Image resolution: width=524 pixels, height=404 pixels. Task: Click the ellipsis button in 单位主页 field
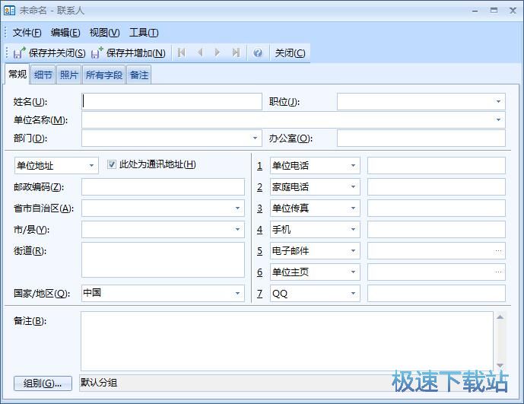[x=498, y=272]
